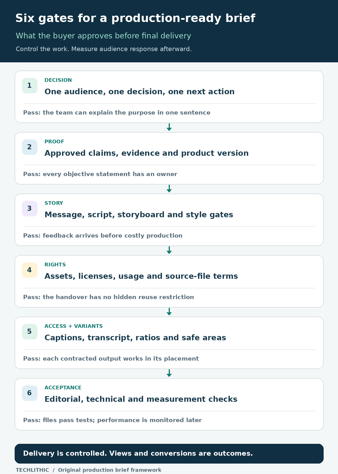This screenshot has width=338, height=474.
Task: Click the 'ACCEPTANCE' label
Action: point(63,388)
